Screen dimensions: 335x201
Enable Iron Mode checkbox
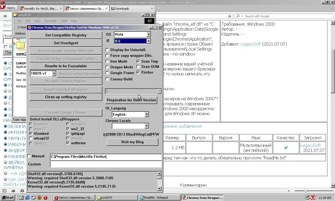point(107,61)
